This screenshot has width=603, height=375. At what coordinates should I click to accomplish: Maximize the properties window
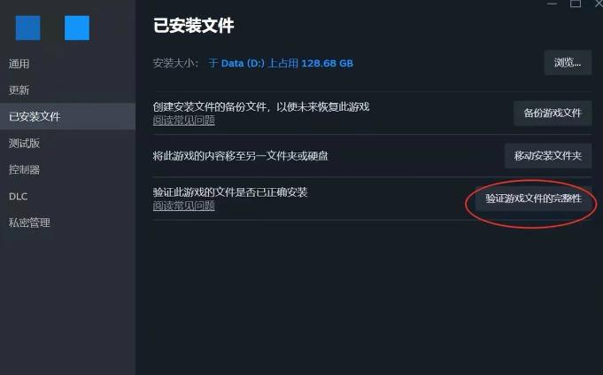click(x=576, y=4)
